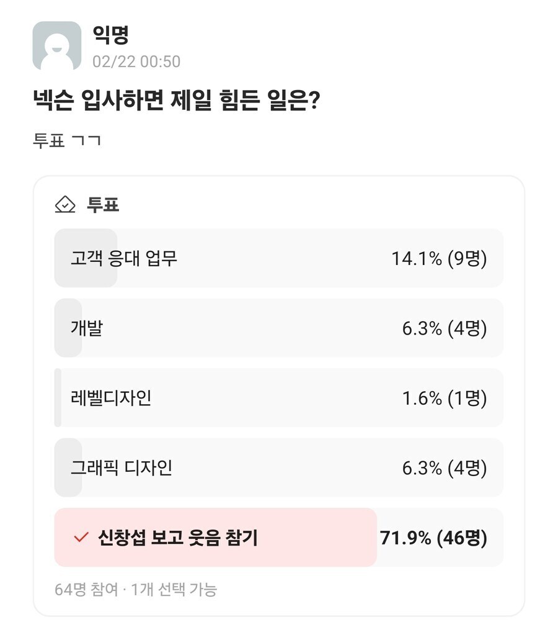
Task: Click 그래픽 디자인's 6.3% (4명) result
Action: pyautogui.click(x=445, y=467)
